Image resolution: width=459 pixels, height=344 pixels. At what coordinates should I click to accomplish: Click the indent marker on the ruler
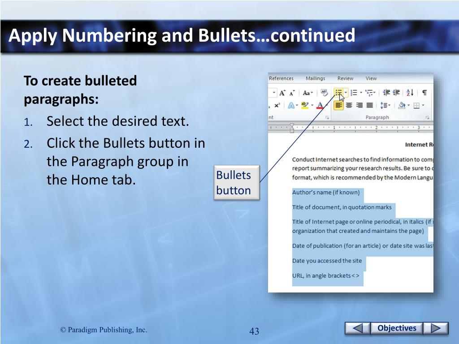[x=292, y=128]
